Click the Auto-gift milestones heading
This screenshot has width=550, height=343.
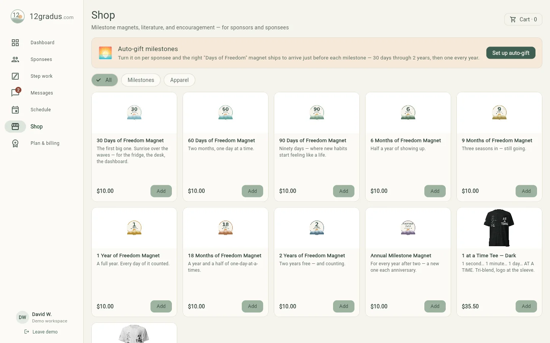(x=148, y=49)
